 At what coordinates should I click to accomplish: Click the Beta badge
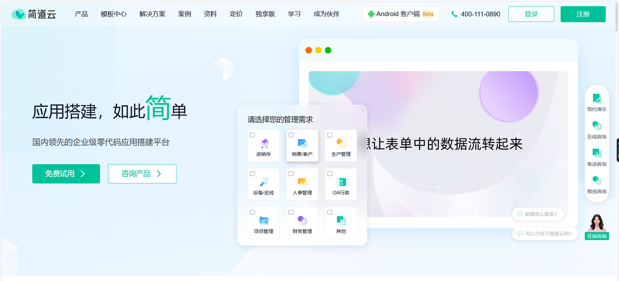428,14
